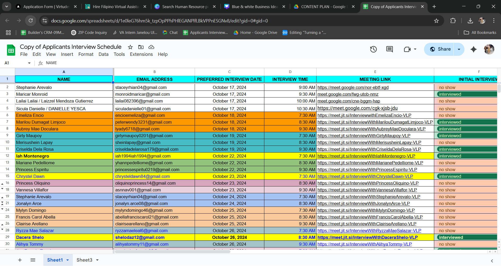Select the PREFERRED INTERVIEW DATE header cell

click(229, 79)
